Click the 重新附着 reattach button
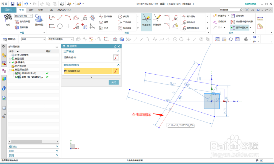The width and height of the screenshot is (274, 164). (x=21, y=27)
